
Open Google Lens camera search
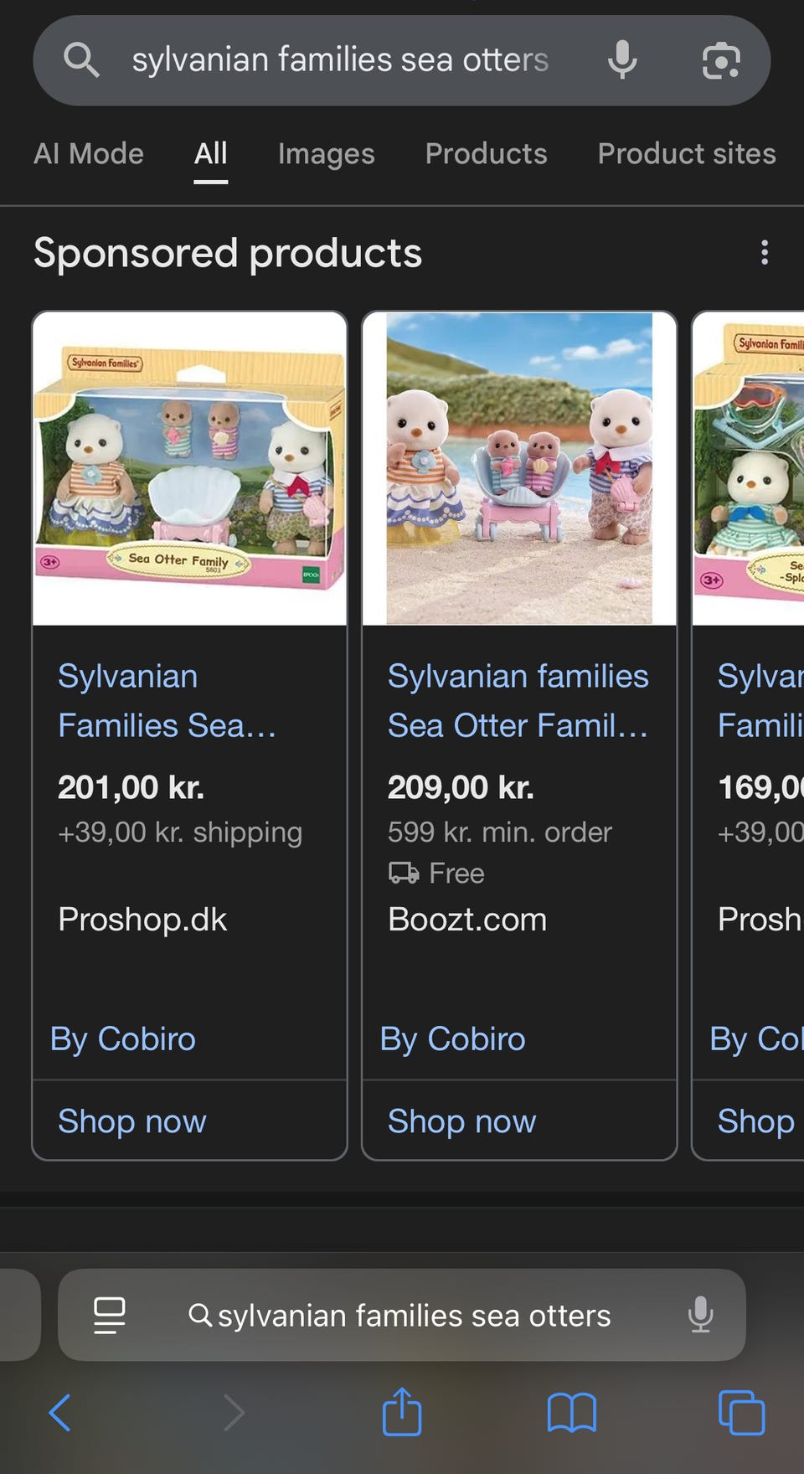721,60
